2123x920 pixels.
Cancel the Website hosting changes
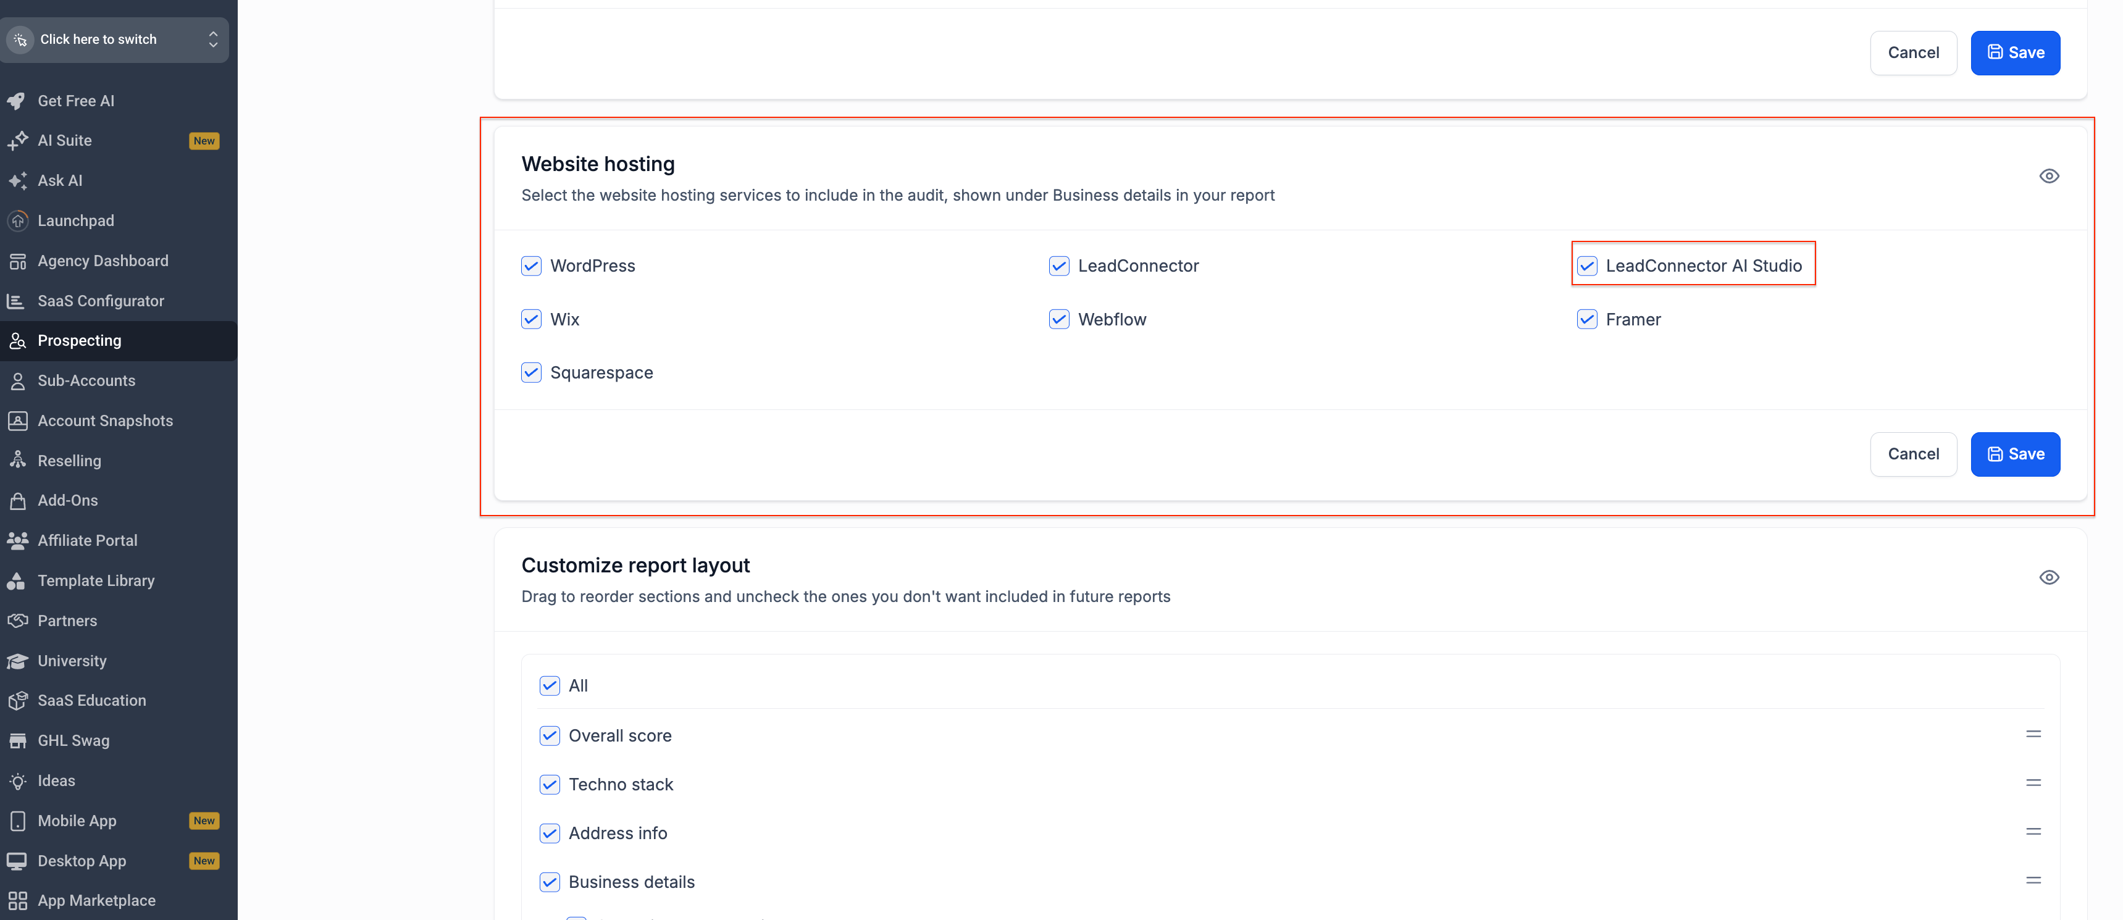click(x=1913, y=454)
